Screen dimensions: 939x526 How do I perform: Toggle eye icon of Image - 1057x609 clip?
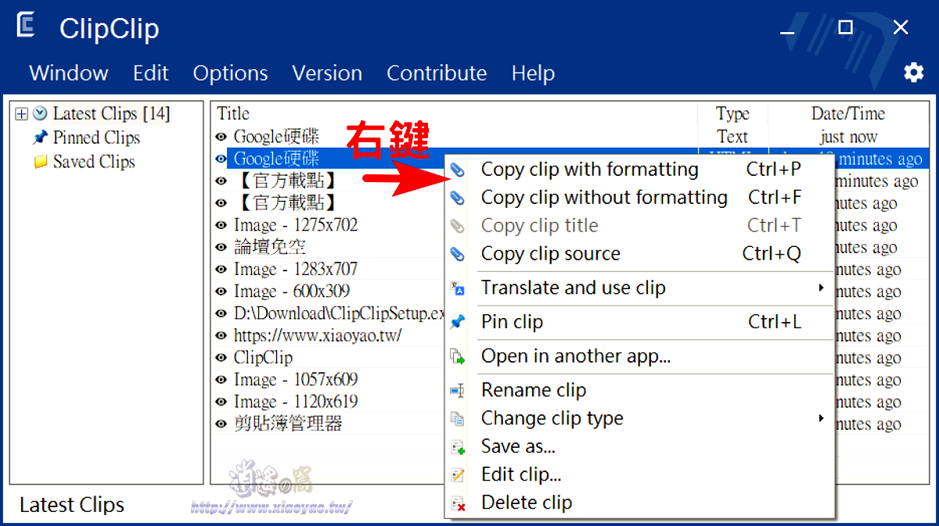pyautogui.click(x=221, y=380)
